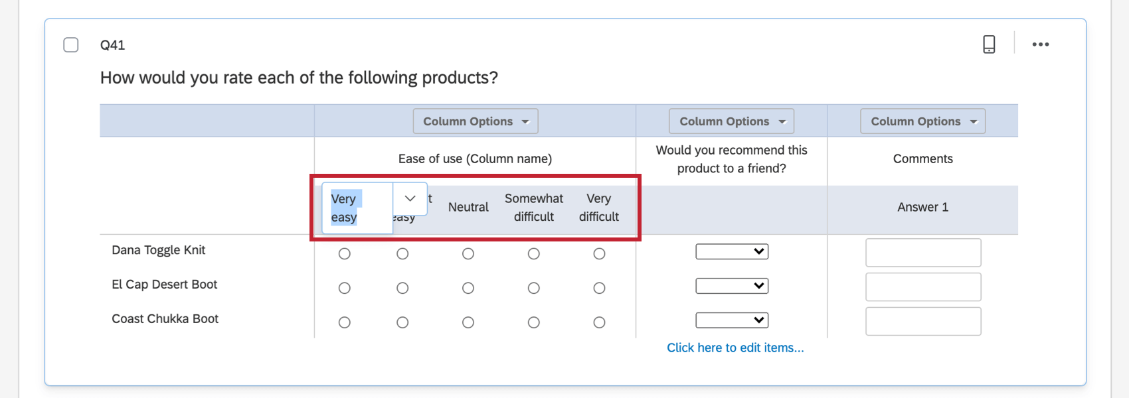The width and height of the screenshot is (1129, 398).
Task: Click the Dana Toggle Knit comment field
Action: tap(923, 253)
